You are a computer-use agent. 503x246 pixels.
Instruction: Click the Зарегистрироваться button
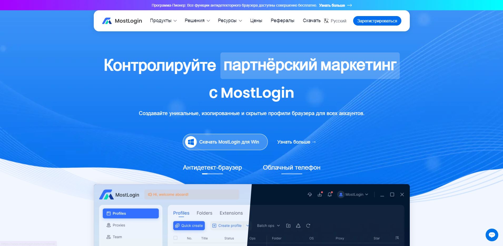[x=377, y=21]
